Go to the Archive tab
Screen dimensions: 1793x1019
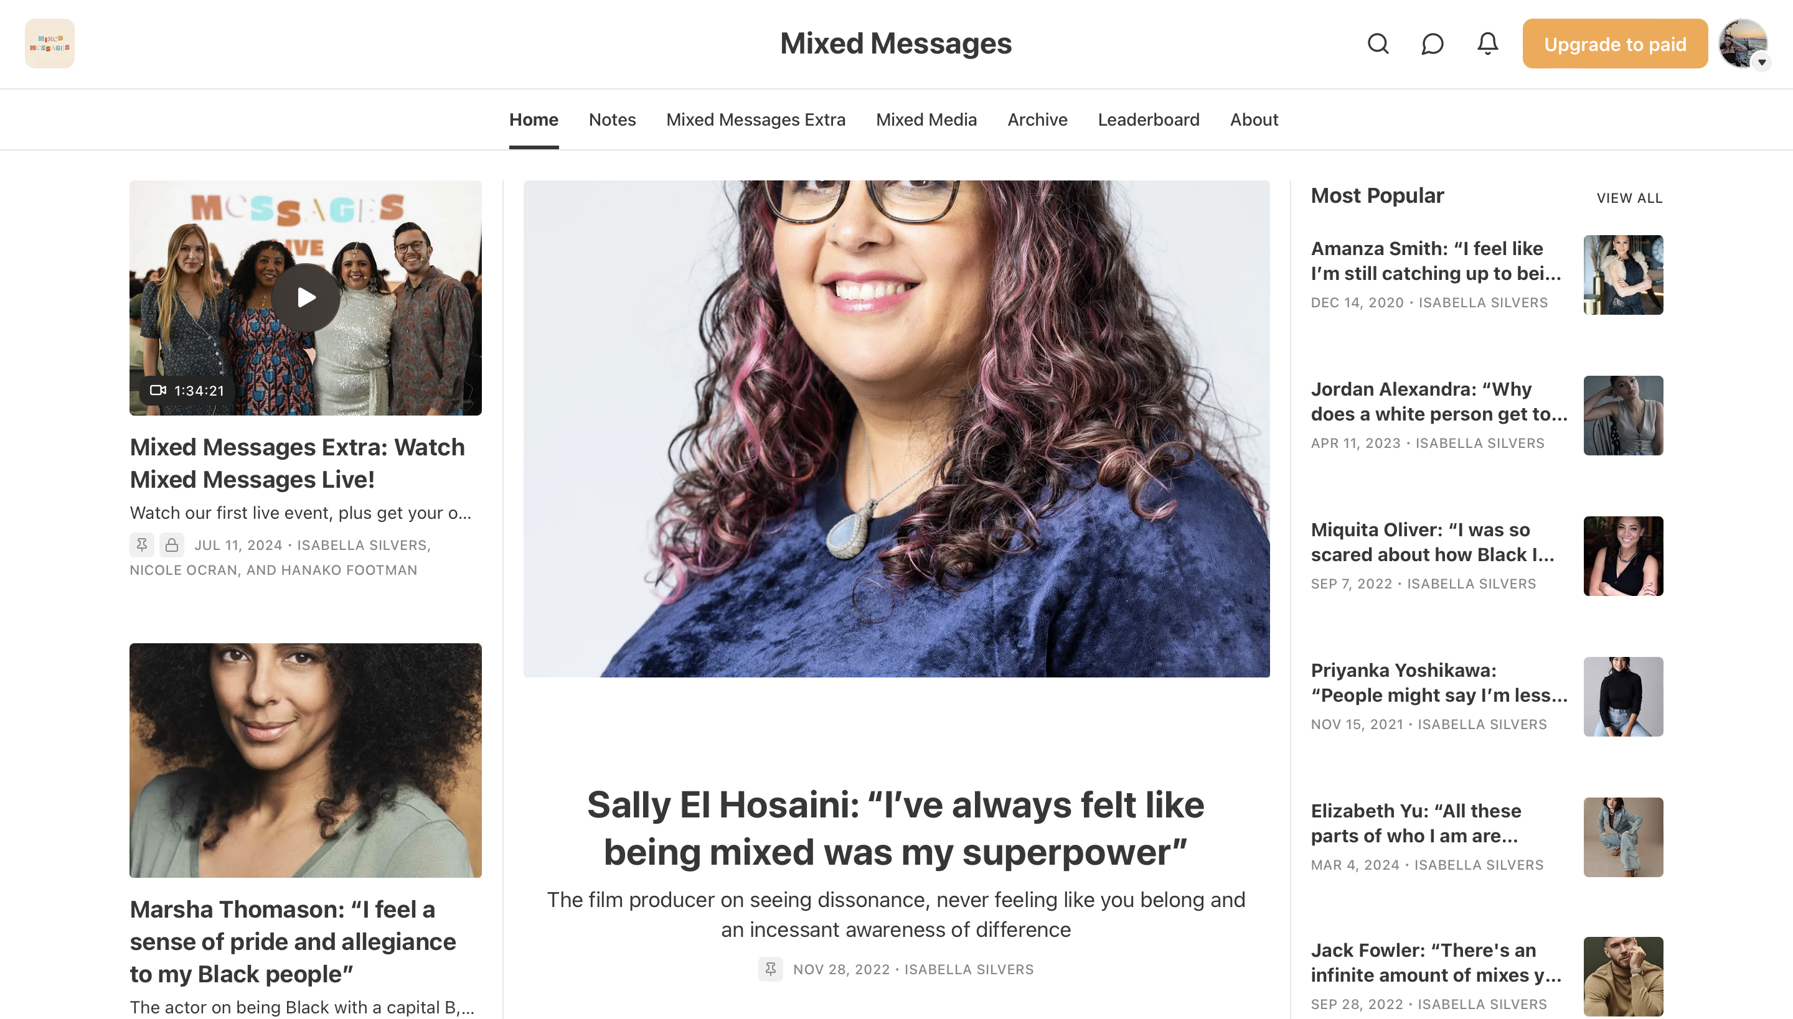(1037, 119)
